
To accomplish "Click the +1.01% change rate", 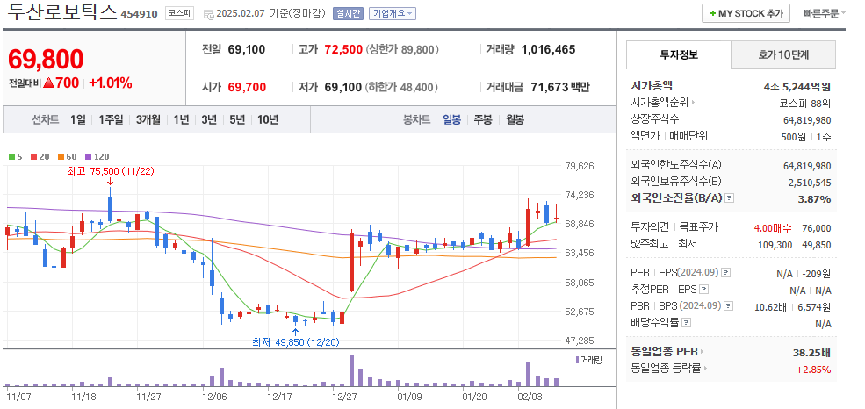I will point(111,83).
